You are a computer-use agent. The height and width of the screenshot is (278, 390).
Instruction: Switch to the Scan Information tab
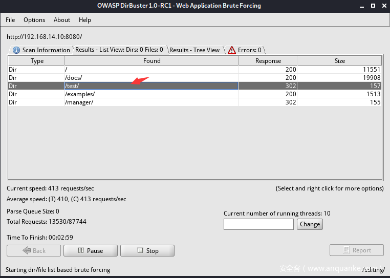pos(41,50)
